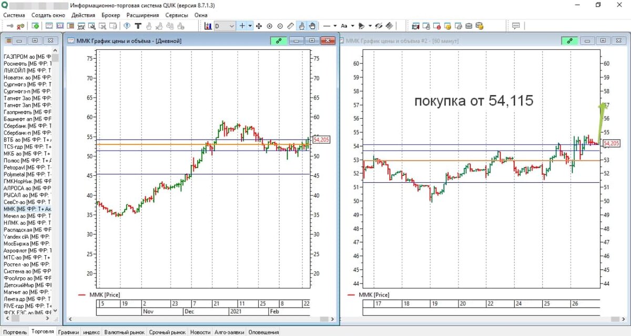Switch to the Новости tab
The width and height of the screenshot is (631, 336).
(x=200, y=332)
